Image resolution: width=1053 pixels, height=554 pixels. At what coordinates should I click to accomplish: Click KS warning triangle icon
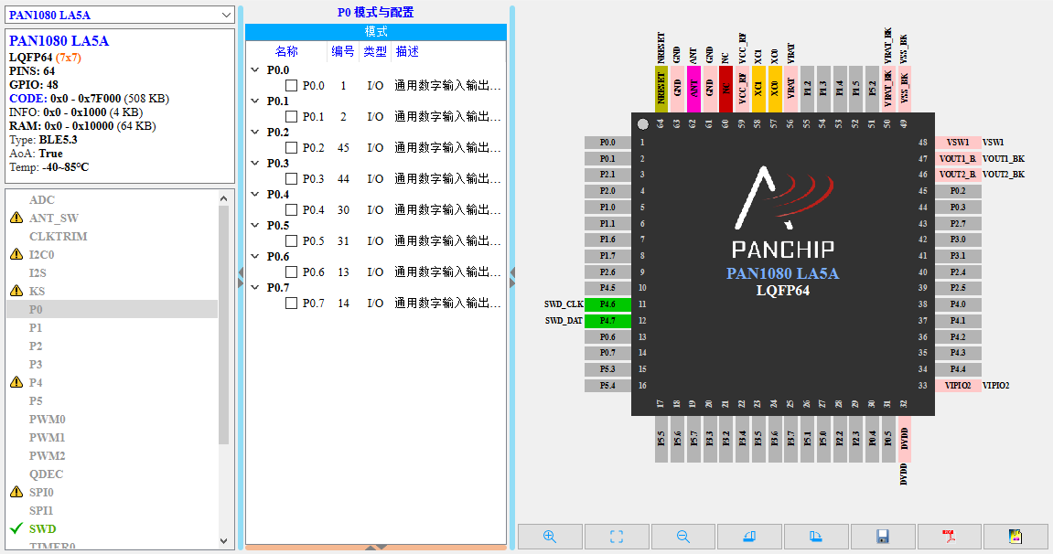(16, 291)
